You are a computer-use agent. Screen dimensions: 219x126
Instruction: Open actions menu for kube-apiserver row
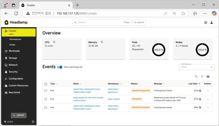click(208, 99)
